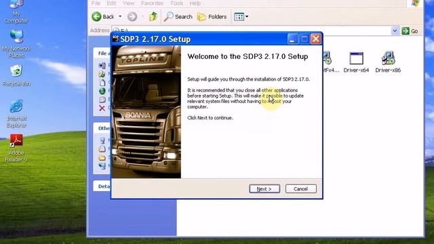Click the red X delete icon in task pane
This screenshot has width=434, height=244.
tap(102, 108)
